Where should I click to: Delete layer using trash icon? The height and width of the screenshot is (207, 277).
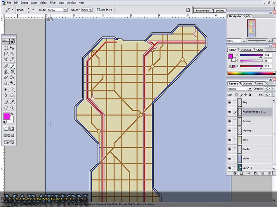pyautogui.click(x=269, y=172)
